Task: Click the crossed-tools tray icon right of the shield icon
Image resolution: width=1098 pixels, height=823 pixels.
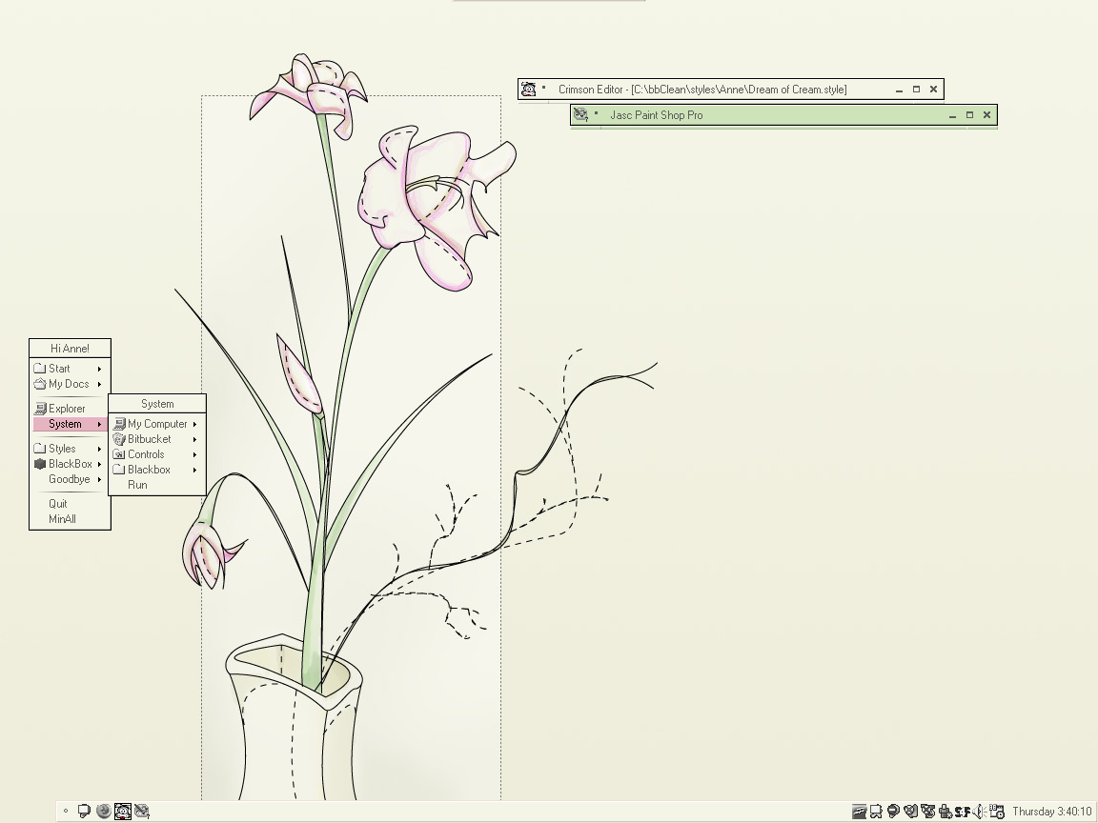Action: (x=928, y=812)
